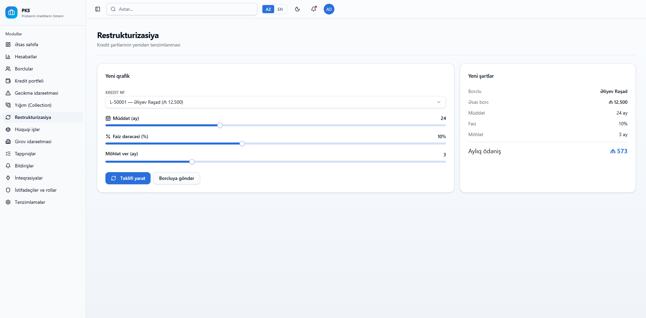Click the chevron in the credit selector
Screen dimensions: 646x318
coord(439,102)
